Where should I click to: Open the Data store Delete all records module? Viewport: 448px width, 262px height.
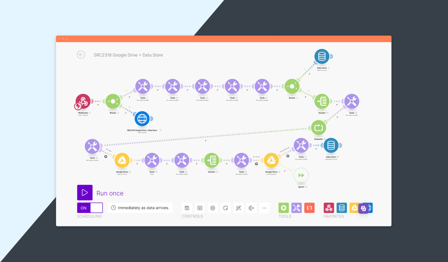coord(322,57)
